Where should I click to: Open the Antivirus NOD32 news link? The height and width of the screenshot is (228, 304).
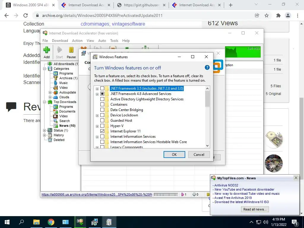click(226, 185)
